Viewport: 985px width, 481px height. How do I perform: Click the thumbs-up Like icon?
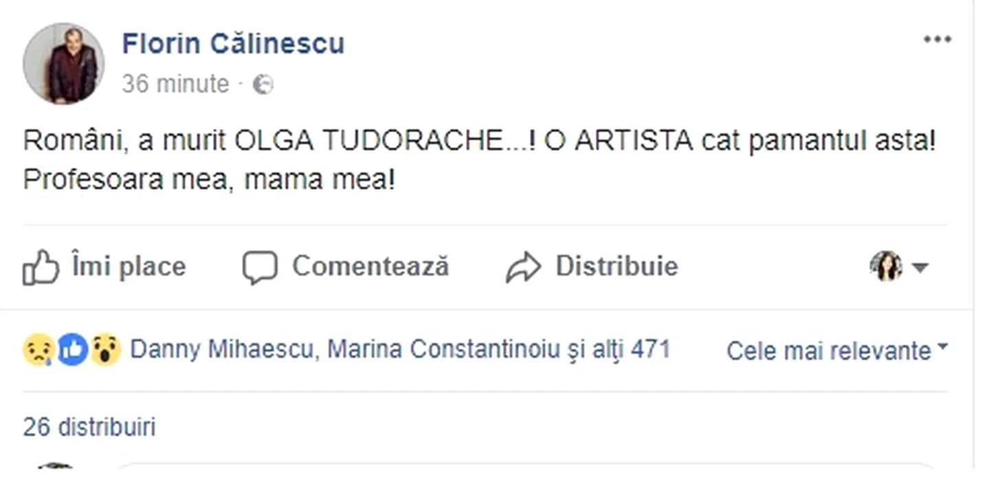(41, 267)
